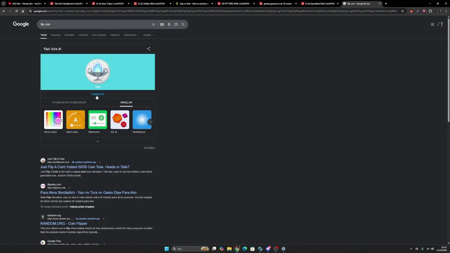Bookmark this page with the star
This screenshot has width=450, height=253.
(x=403, y=11)
